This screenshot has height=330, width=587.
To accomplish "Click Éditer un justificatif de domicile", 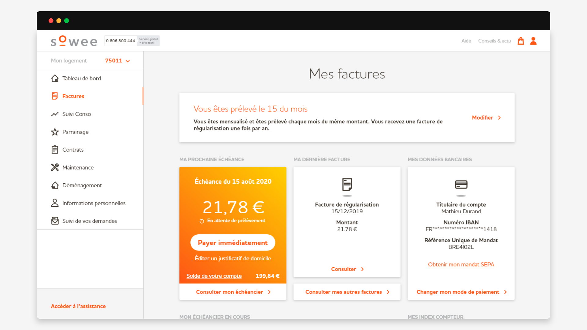I will pos(233,258).
